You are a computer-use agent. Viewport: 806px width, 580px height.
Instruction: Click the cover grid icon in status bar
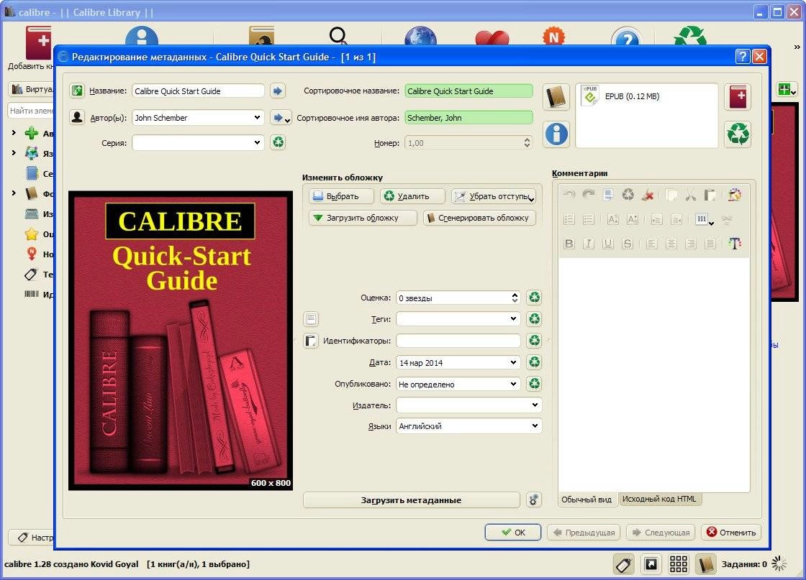[x=679, y=564]
